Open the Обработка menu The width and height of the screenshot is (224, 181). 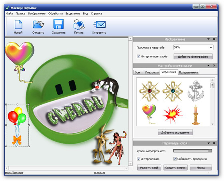click(x=56, y=14)
